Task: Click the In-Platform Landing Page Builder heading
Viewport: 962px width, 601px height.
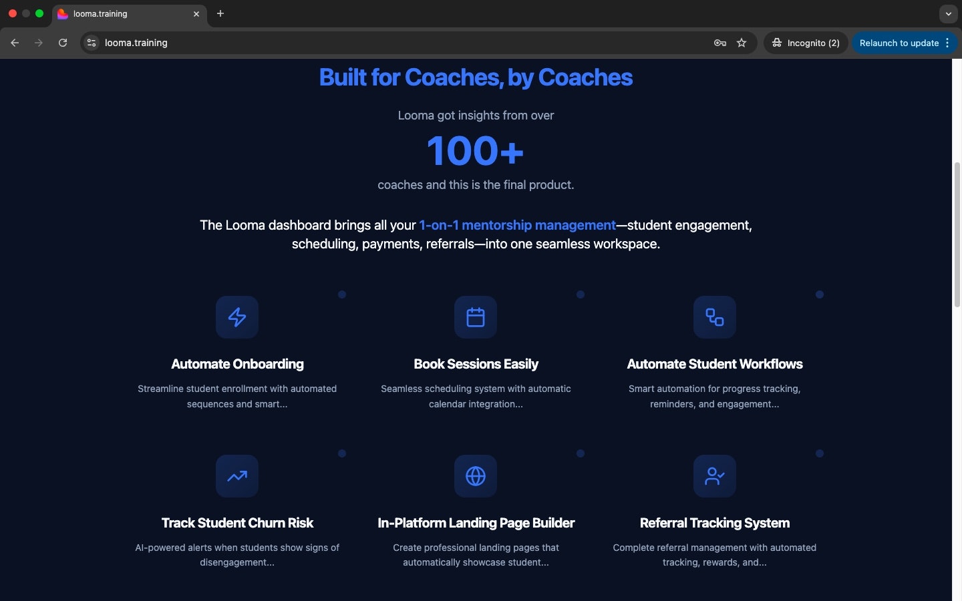Action: [x=476, y=523]
